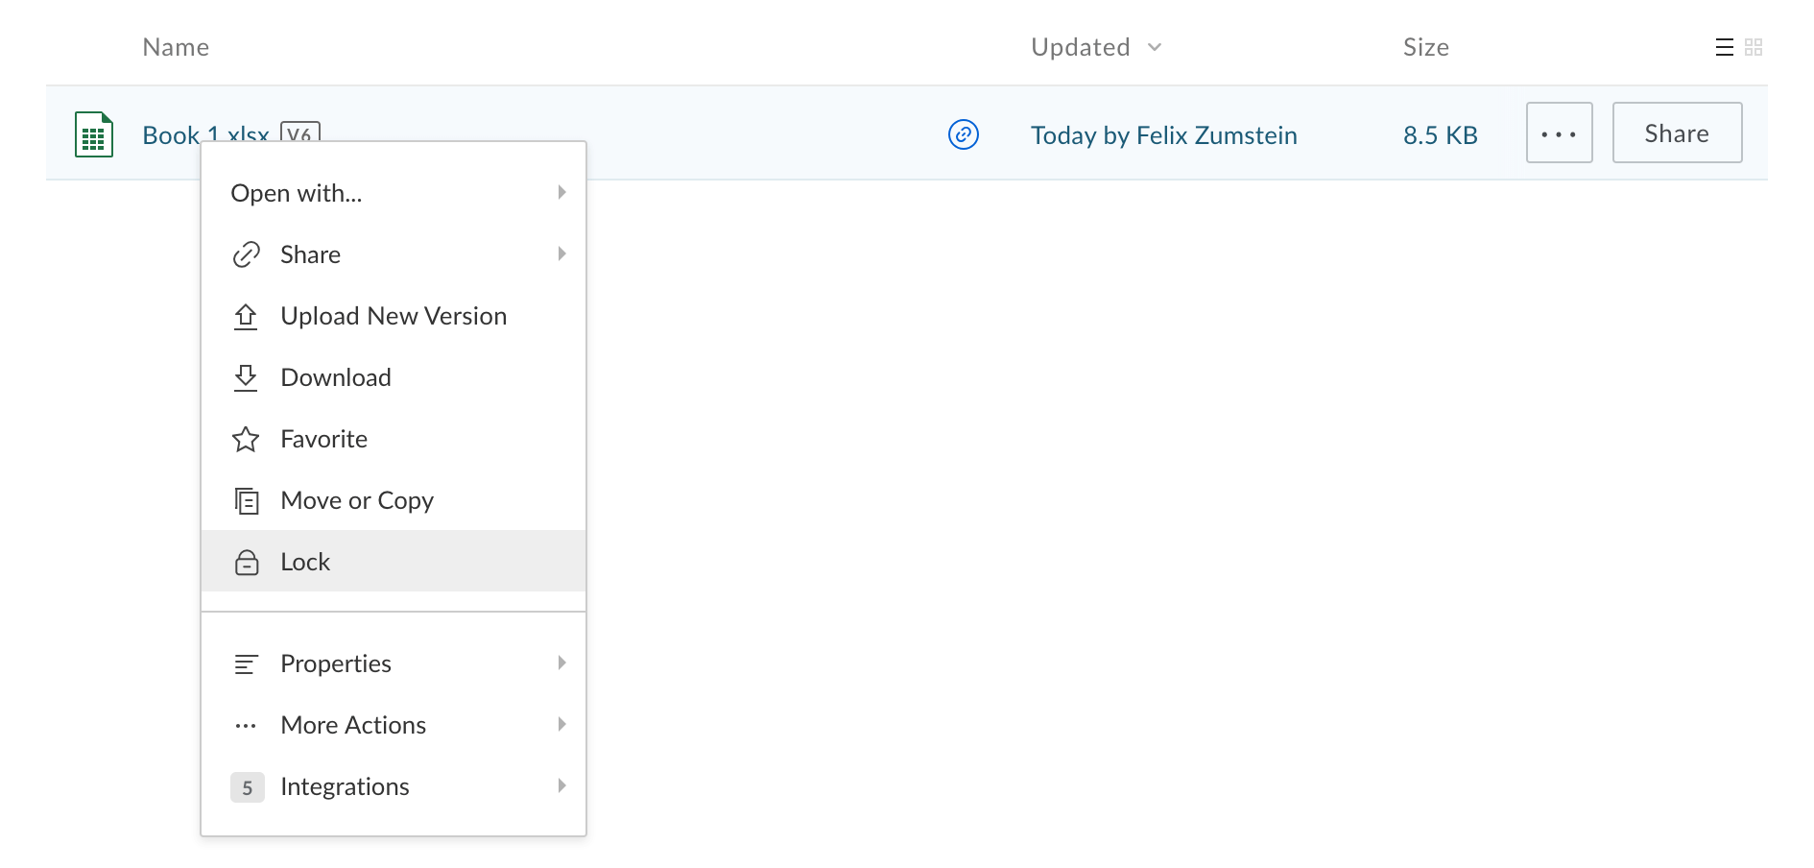The width and height of the screenshot is (1814, 868).
Task: Click the blue shared link icon
Action: pos(963,134)
